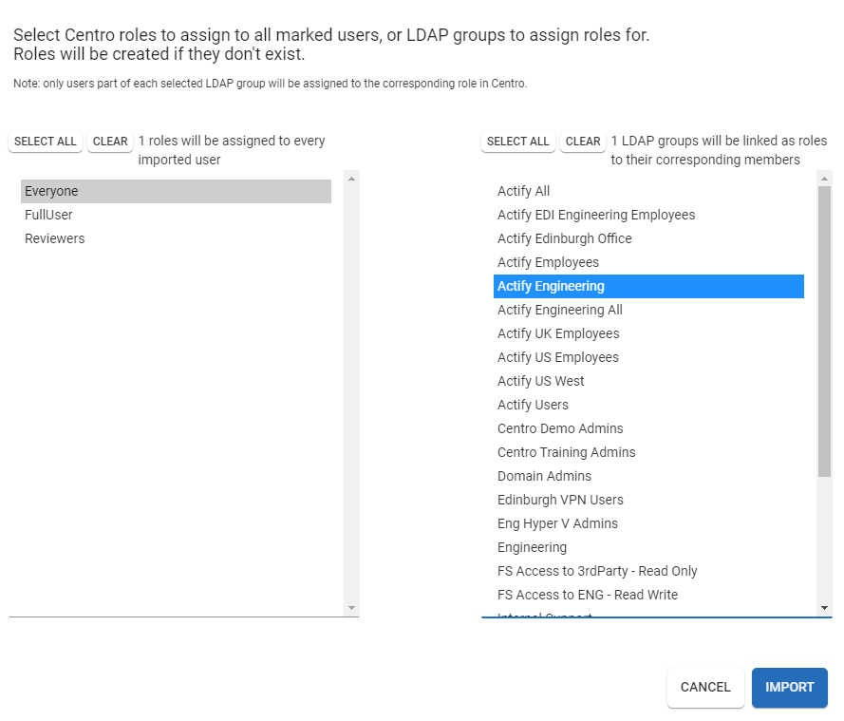Pick the Reviewers role
This screenshot has width=844, height=721.
tap(55, 238)
